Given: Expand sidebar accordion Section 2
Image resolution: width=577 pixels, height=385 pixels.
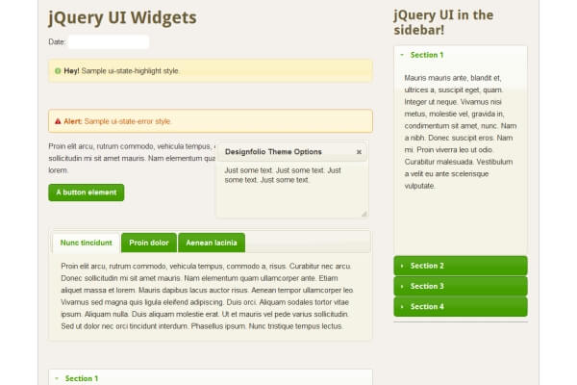Looking at the screenshot, I should [x=460, y=266].
